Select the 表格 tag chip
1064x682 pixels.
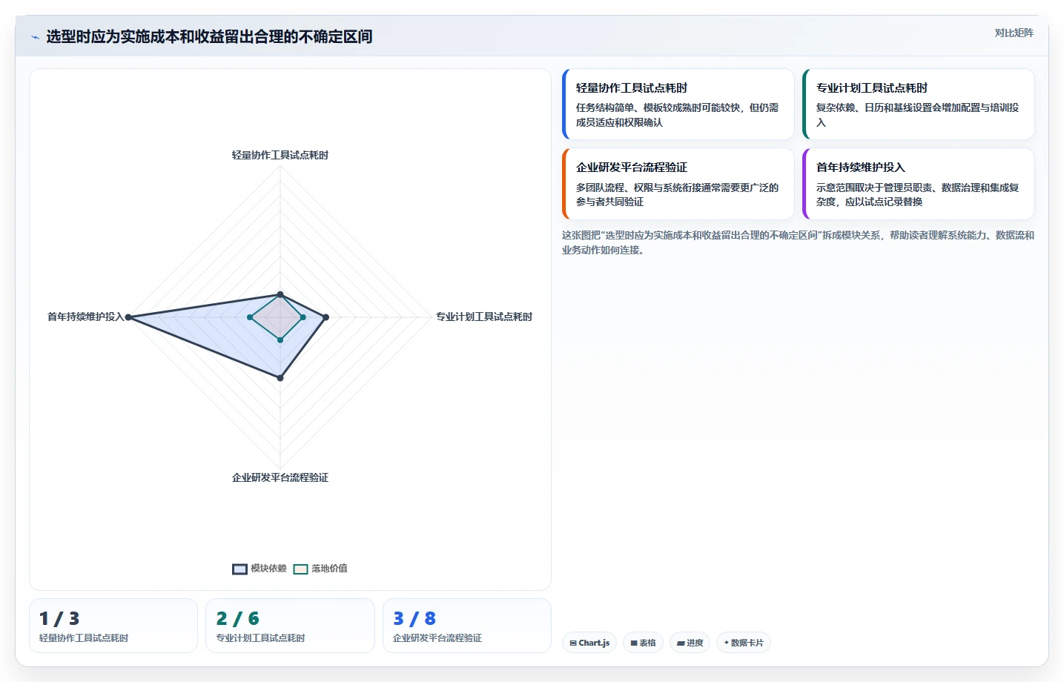tap(643, 643)
